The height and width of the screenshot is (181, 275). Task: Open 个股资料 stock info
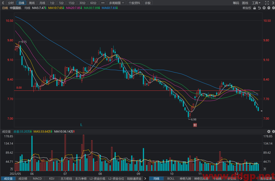(134, 3)
